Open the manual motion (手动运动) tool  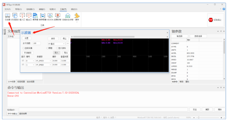point(15,17)
